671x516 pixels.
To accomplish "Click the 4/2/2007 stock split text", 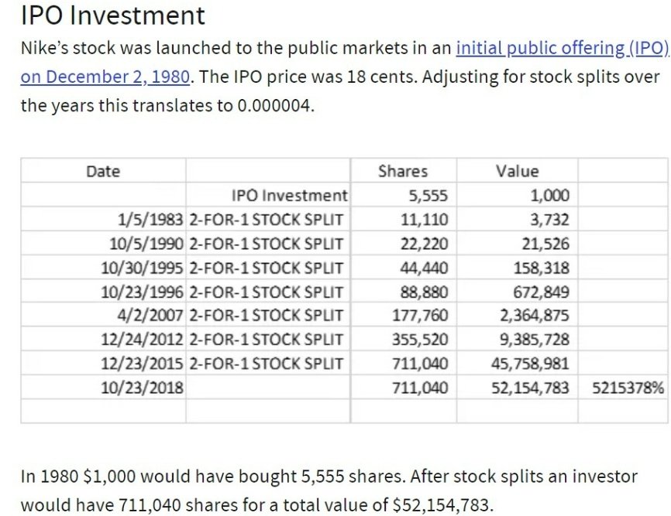I will click(267, 315).
